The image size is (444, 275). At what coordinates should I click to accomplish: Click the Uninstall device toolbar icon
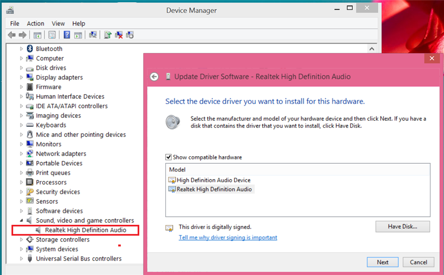pyautogui.click(x=119, y=35)
